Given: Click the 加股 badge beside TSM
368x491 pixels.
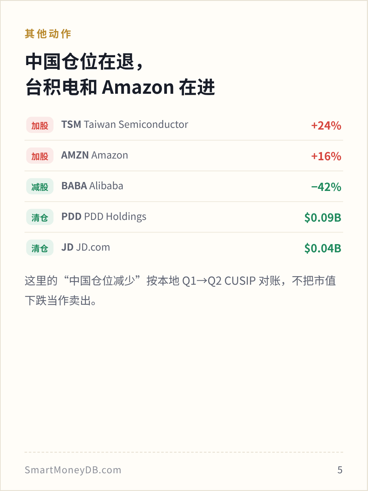Looking at the screenshot, I should coord(40,125).
